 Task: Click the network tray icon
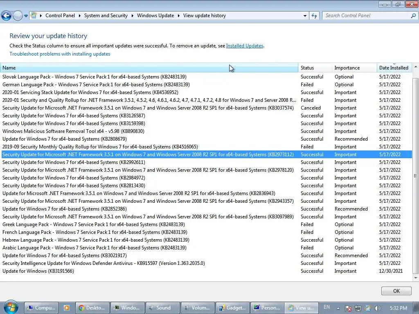[x=358, y=308]
